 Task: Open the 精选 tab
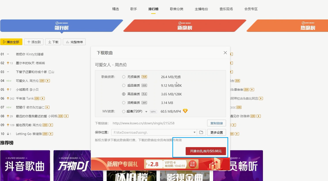(115, 9)
